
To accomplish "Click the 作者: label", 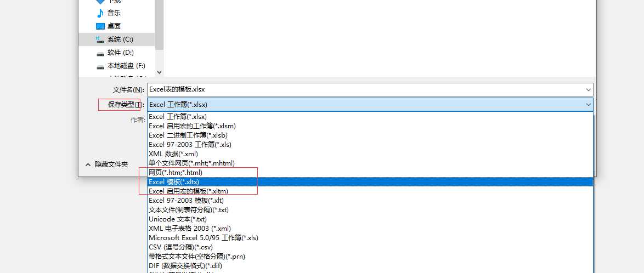I will 138,120.
